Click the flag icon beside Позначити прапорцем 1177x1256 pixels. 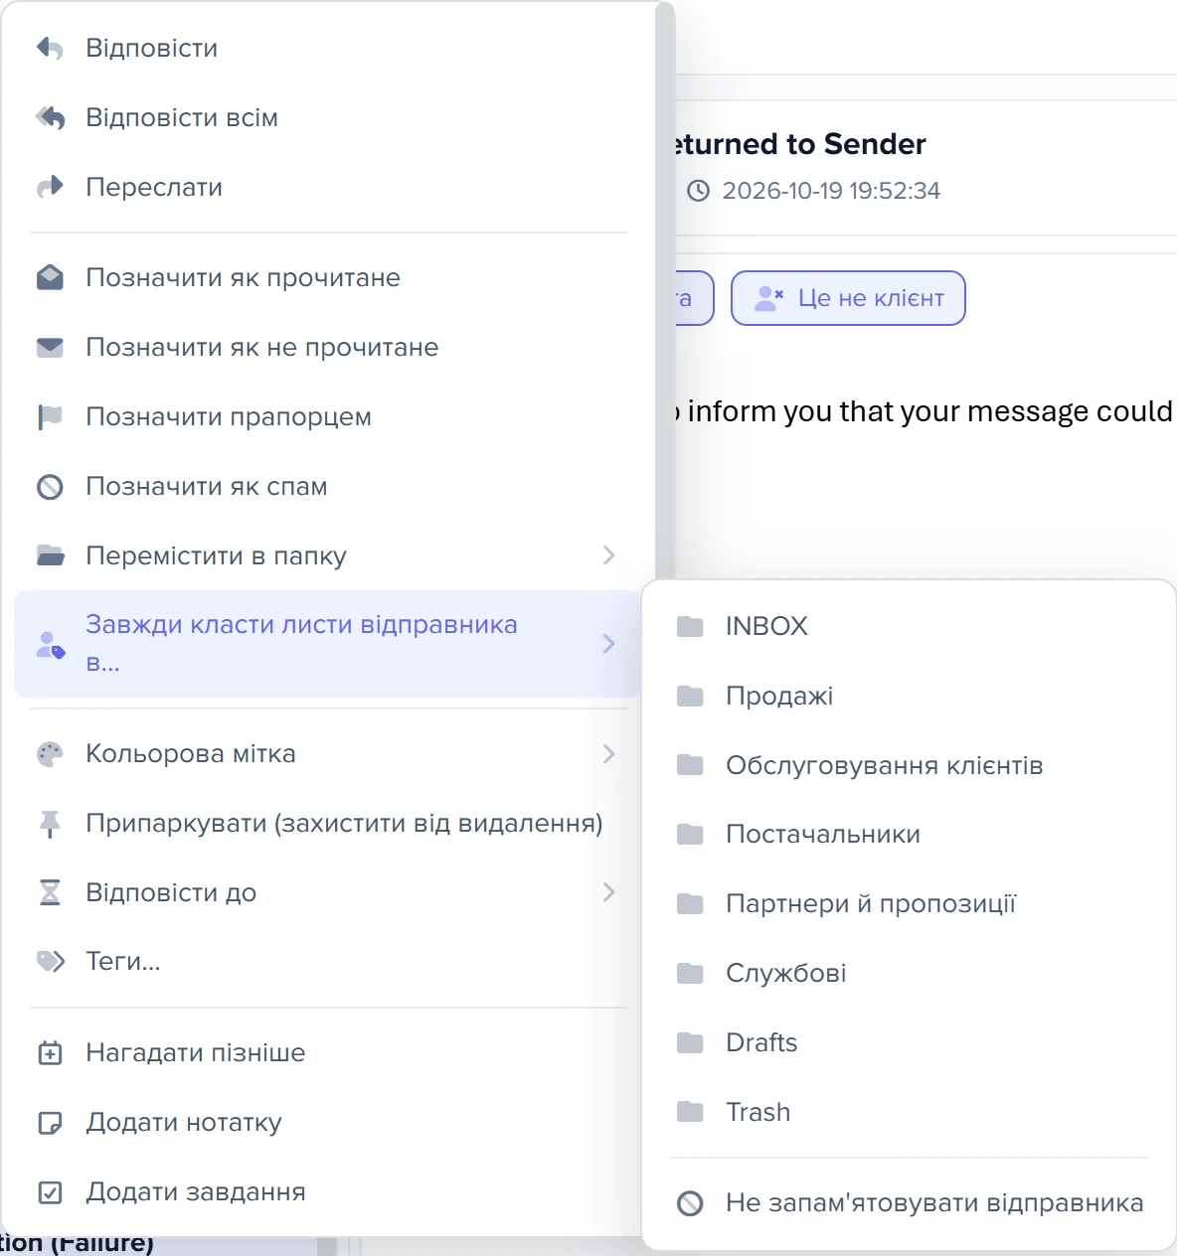(50, 416)
